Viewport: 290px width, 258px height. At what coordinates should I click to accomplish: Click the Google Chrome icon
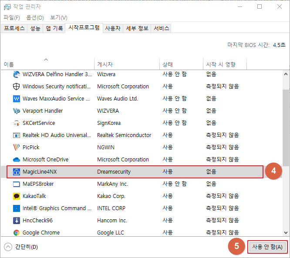(17, 233)
